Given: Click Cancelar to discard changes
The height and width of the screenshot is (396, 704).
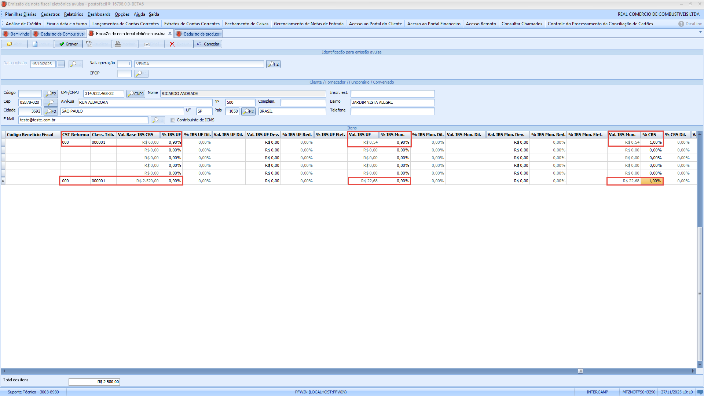Looking at the screenshot, I should [208, 44].
